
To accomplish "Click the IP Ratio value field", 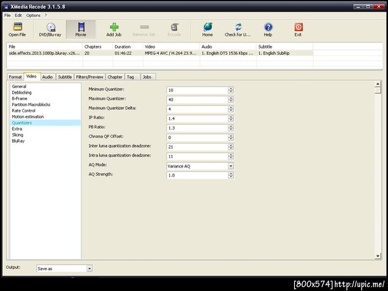I will click(x=197, y=118).
